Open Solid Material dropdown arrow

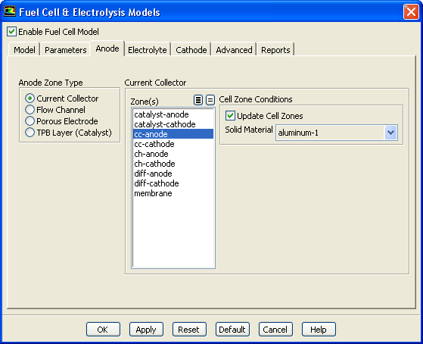390,133
